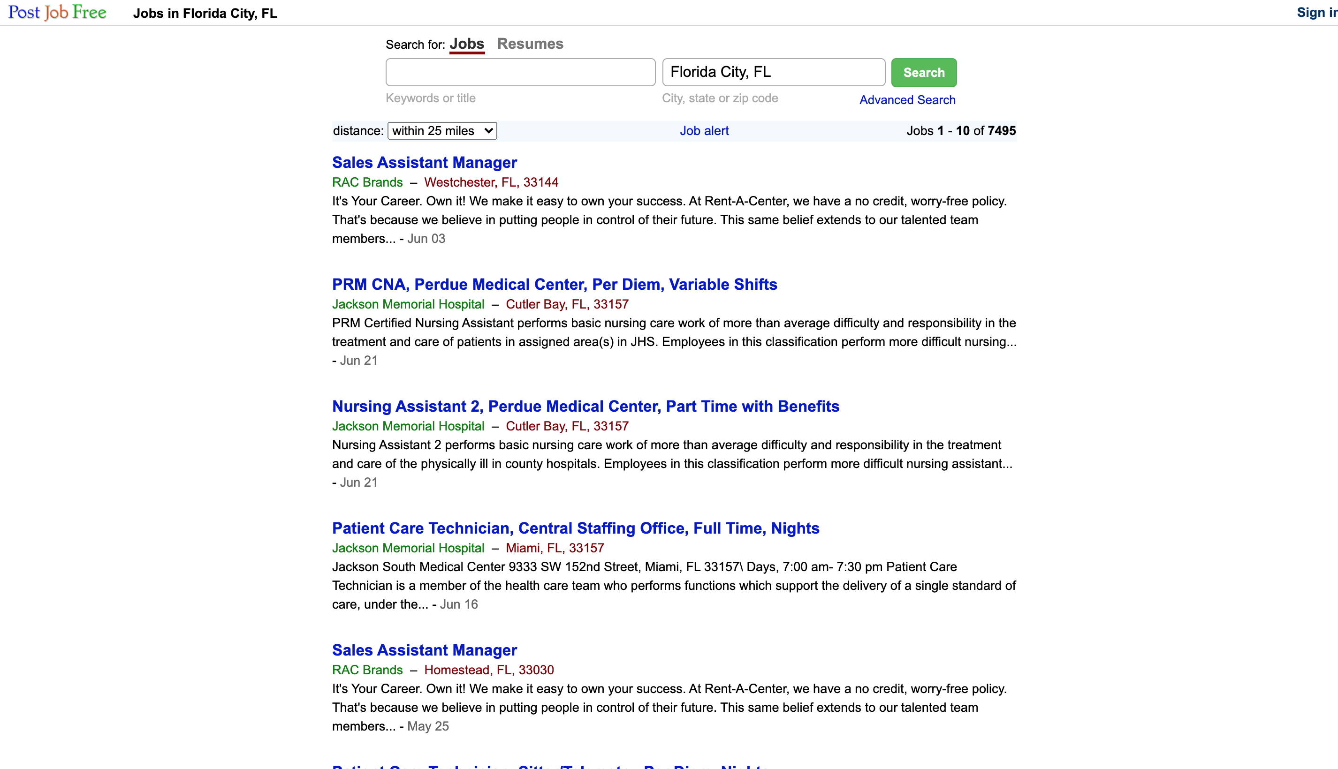This screenshot has width=1338, height=769.
Task: Click the Job alert link
Action: pos(704,131)
